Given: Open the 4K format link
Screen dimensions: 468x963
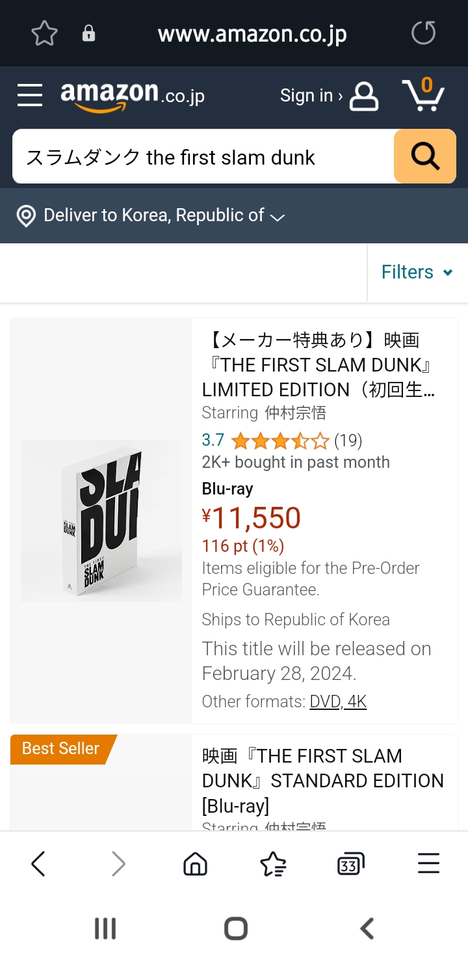Looking at the screenshot, I should (357, 701).
